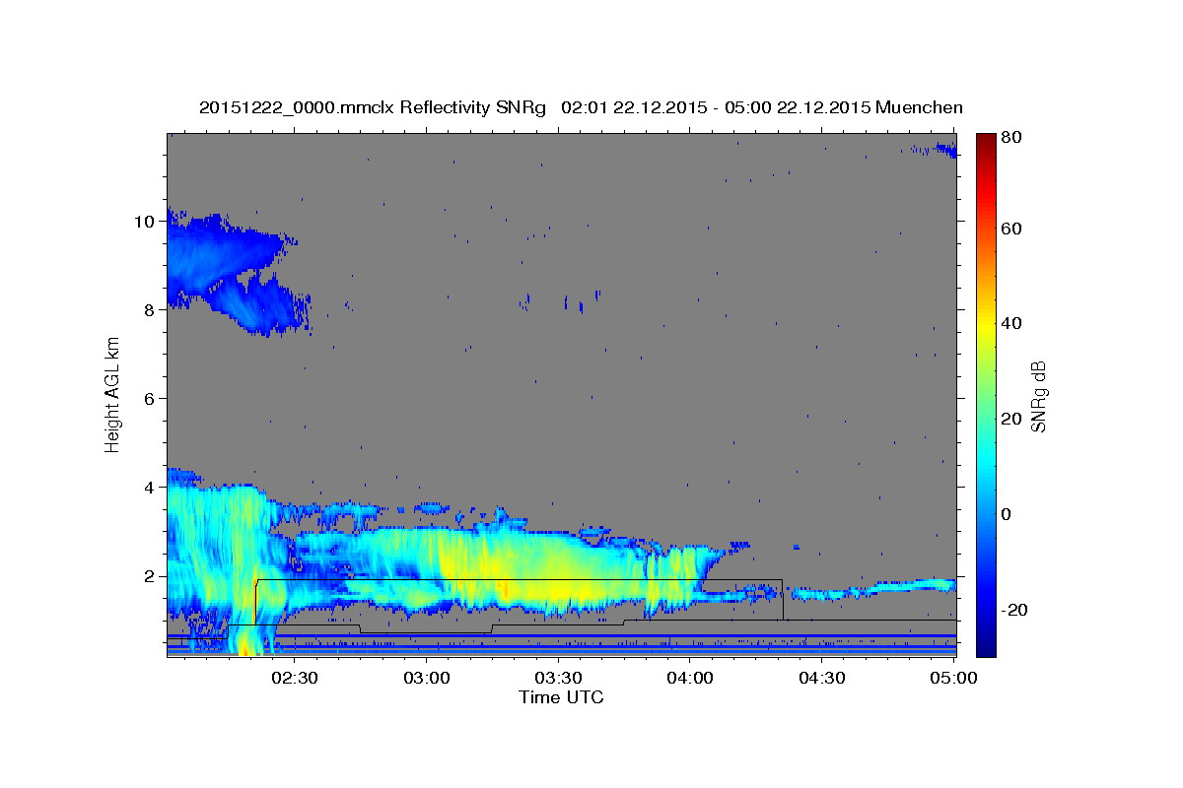This screenshot has height=788, width=1183.
Task: Click the 03:00 time tick label
Action: (426, 678)
